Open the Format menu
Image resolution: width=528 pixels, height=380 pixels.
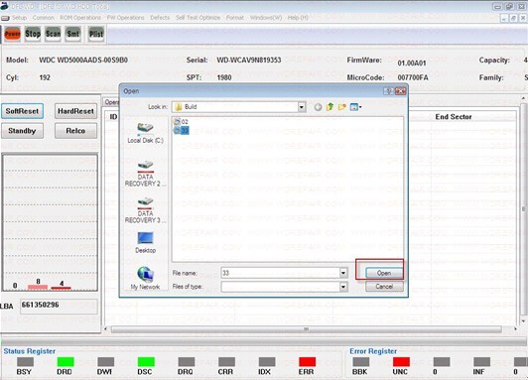(234, 18)
